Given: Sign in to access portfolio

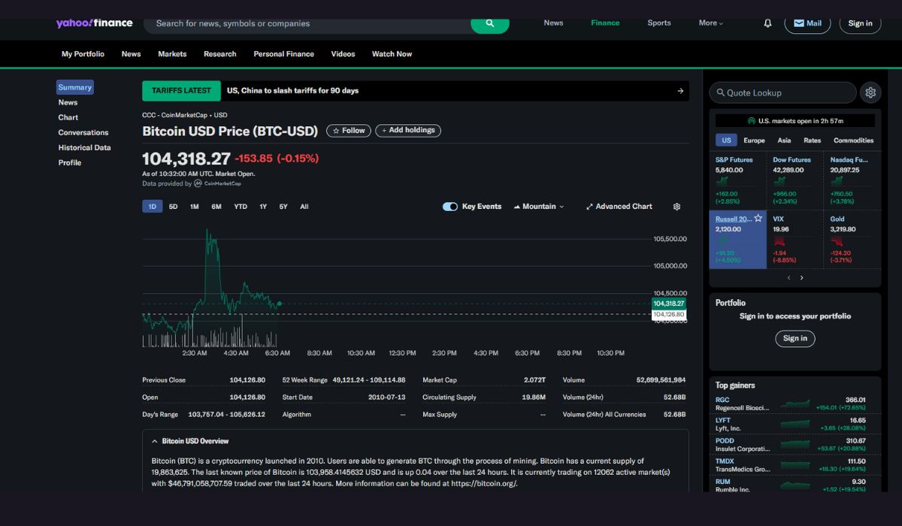Looking at the screenshot, I should click(795, 338).
